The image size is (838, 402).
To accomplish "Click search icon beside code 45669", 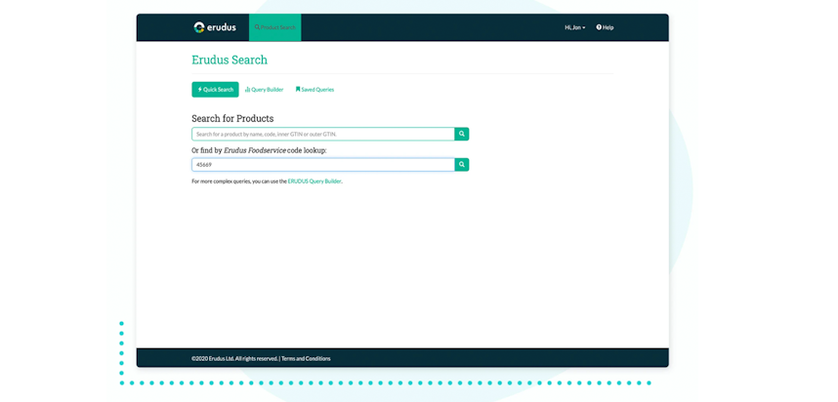I will (462, 165).
